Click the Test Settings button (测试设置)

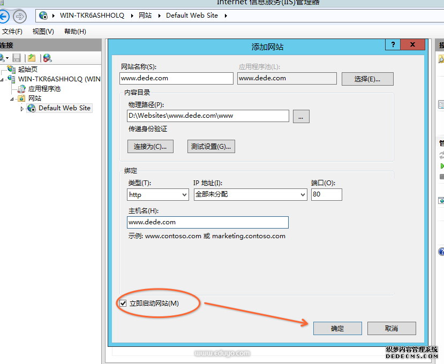coord(211,147)
